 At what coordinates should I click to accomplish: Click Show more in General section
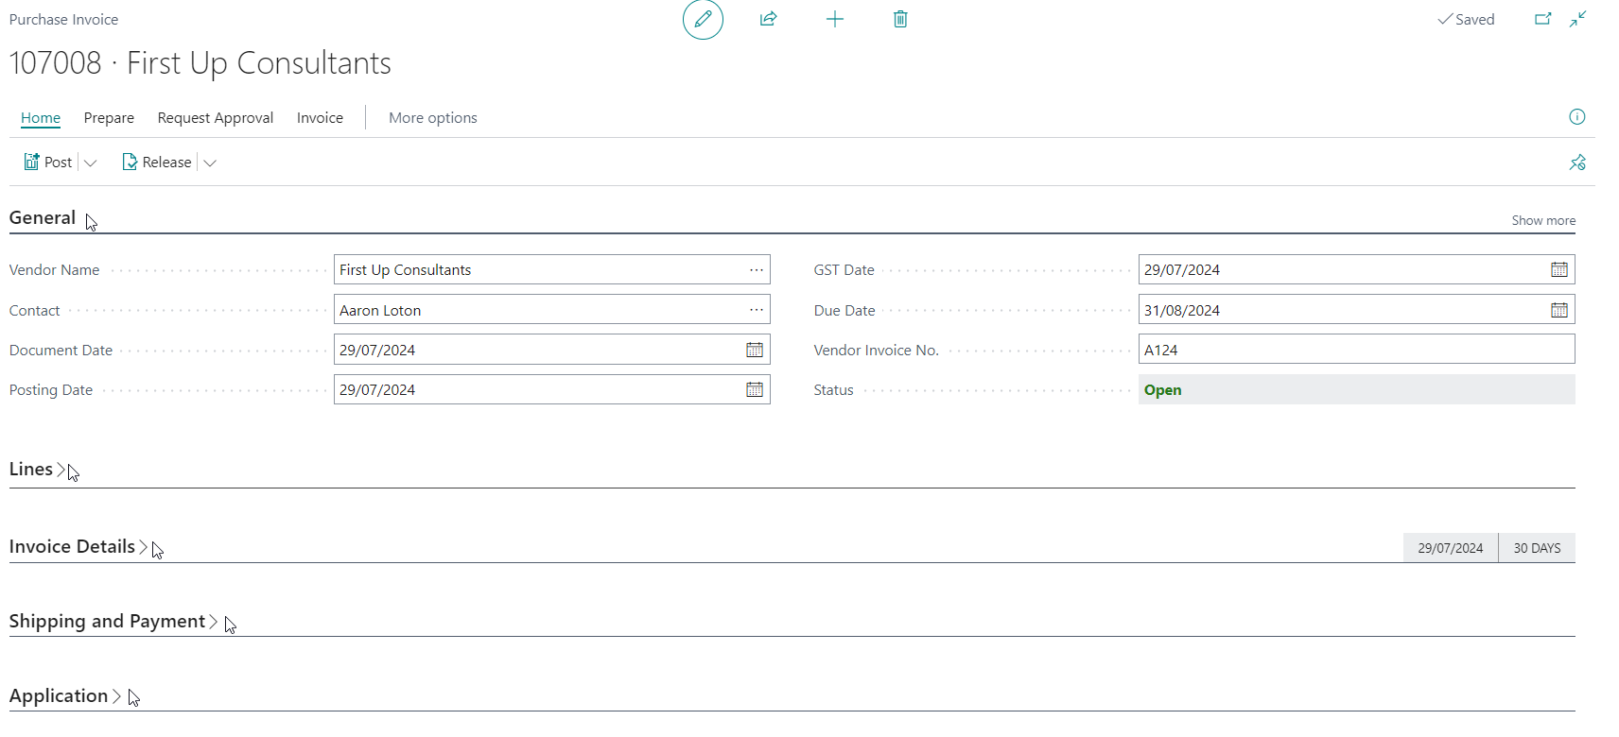(x=1542, y=221)
